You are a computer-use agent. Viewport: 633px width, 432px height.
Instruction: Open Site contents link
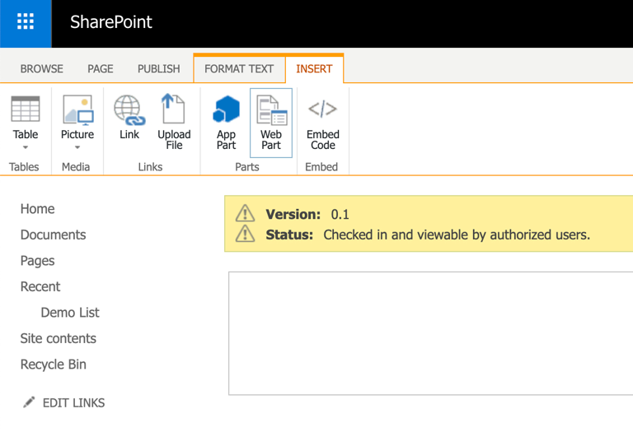pos(59,338)
